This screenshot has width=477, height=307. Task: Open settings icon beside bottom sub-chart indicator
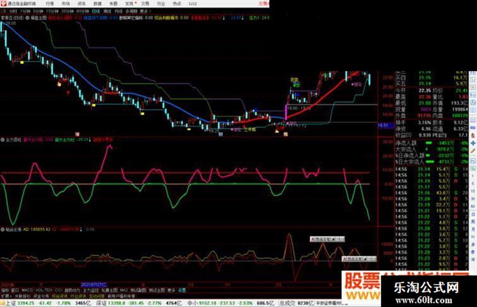pyautogui.click(x=3, y=229)
